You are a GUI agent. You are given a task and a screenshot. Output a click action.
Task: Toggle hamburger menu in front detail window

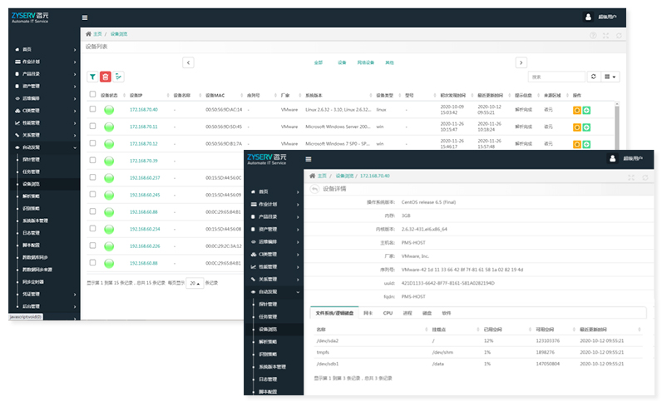pyautogui.click(x=309, y=158)
